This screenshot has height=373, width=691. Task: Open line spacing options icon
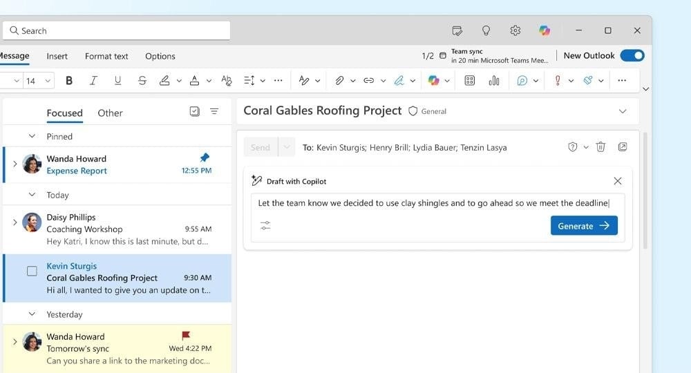click(x=249, y=81)
